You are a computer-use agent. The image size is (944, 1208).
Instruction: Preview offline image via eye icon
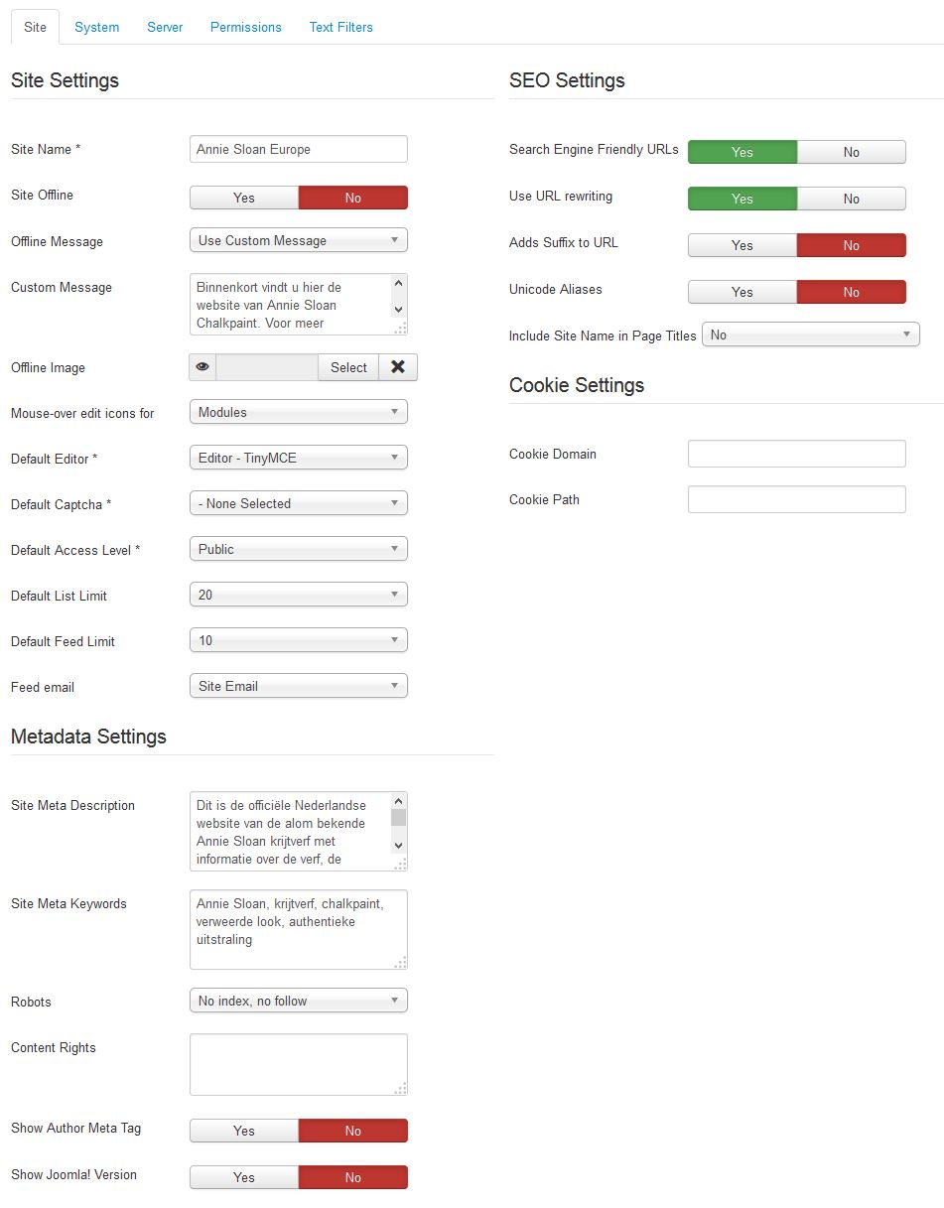click(x=202, y=367)
